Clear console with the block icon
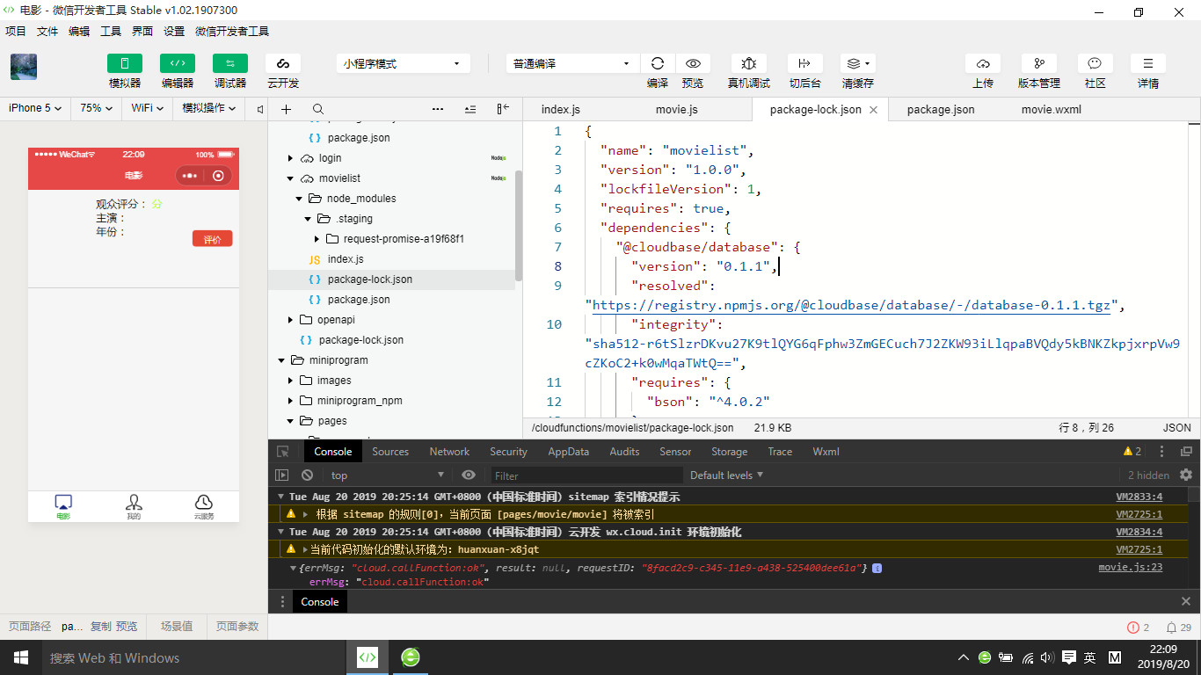Screen dimensions: 1201x675 tap(307, 475)
